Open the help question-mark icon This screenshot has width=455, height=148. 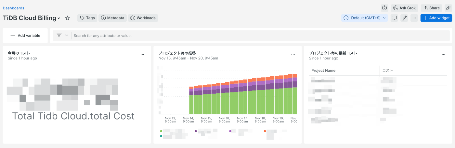point(384,8)
